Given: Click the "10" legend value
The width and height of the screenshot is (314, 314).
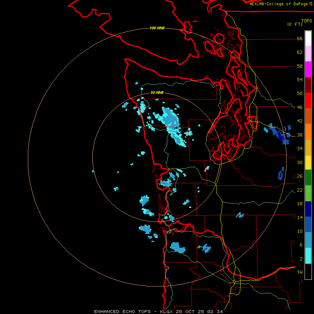Looking at the screenshot, I should [x=300, y=231].
